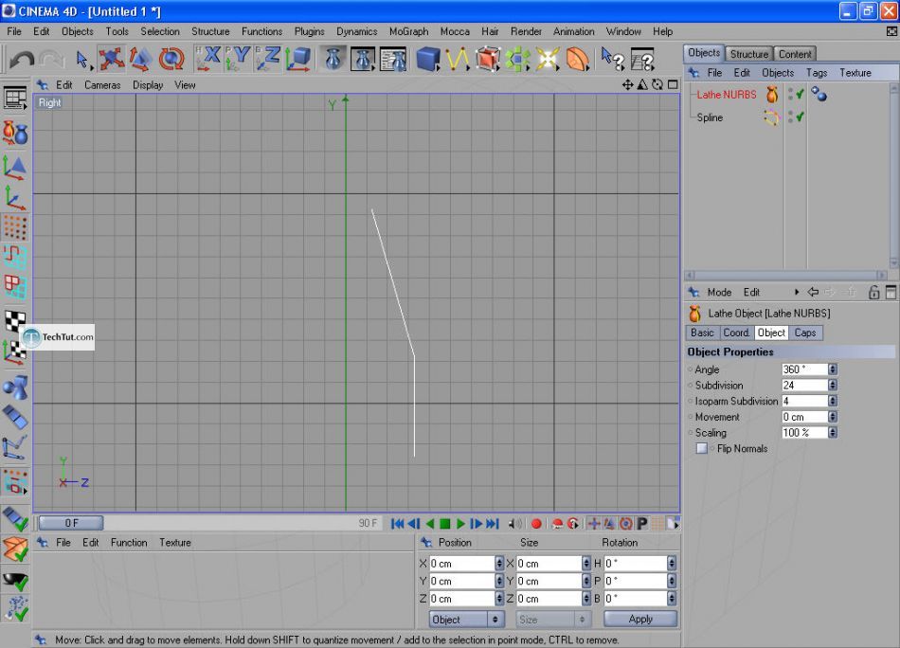The width and height of the screenshot is (900, 648).
Task: Toggle animation sound icon
Action: tap(515, 524)
